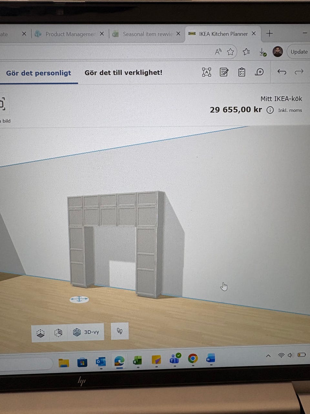This screenshot has height=414, width=310.
Task: Open File Explorer from taskbar
Action: pos(64,363)
